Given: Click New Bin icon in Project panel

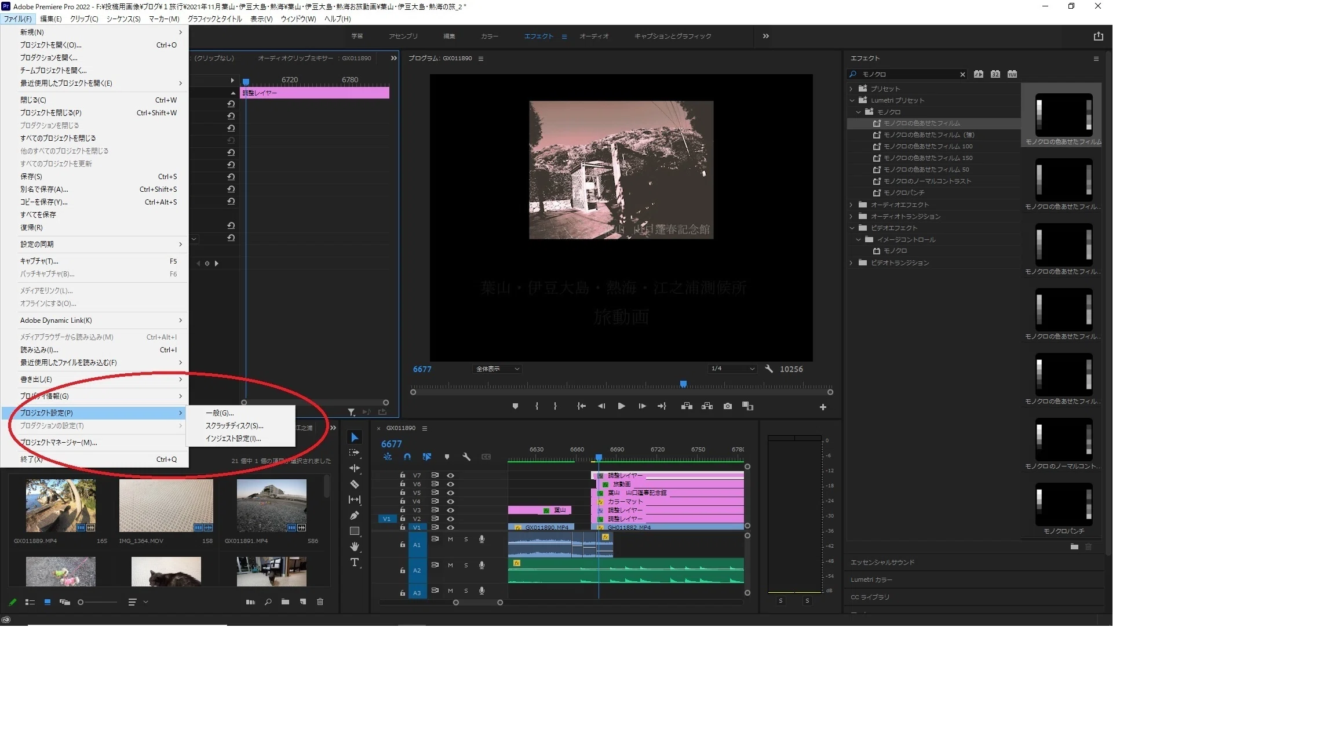Looking at the screenshot, I should (x=285, y=602).
